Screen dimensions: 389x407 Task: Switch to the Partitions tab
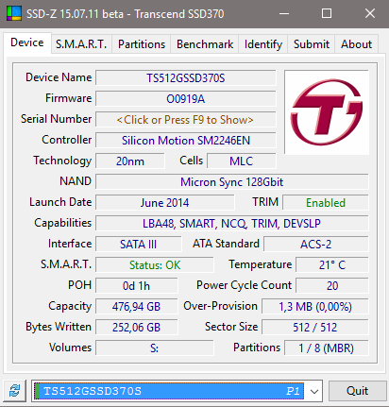coord(142,44)
